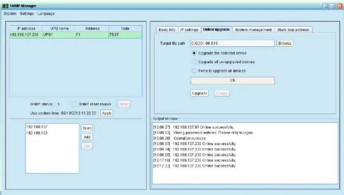Click the UPS name column header
Viewport: 344px width, 195px height.
[x=59, y=29]
